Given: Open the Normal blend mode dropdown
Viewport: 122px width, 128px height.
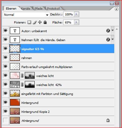Looking at the screenshot, I should pyautogui.click(x=26, y=15).
